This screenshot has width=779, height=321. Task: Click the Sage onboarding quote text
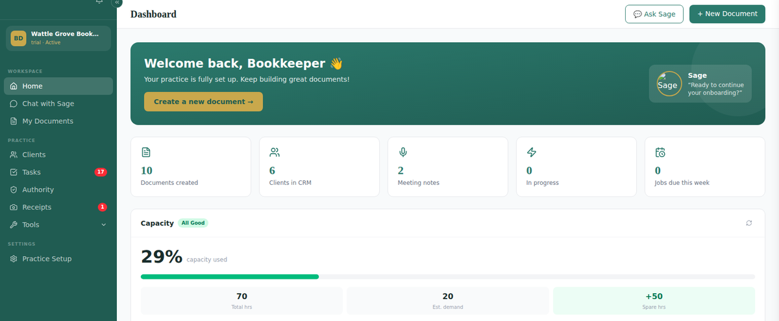tap(716, 89)
